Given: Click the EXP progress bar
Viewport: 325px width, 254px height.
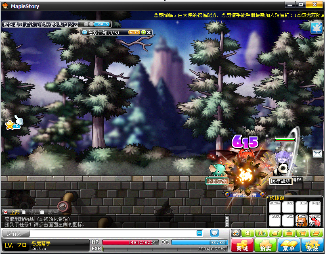Looking at the screenshot, I should [165, 249].
